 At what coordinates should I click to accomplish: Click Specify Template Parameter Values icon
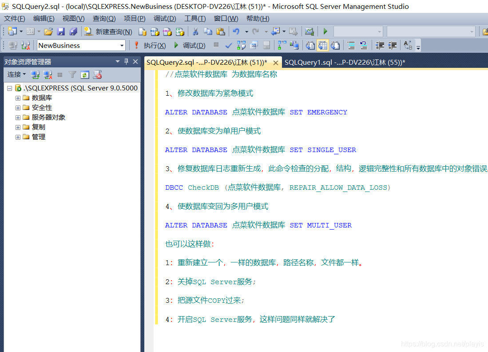(x=408, y=45)
